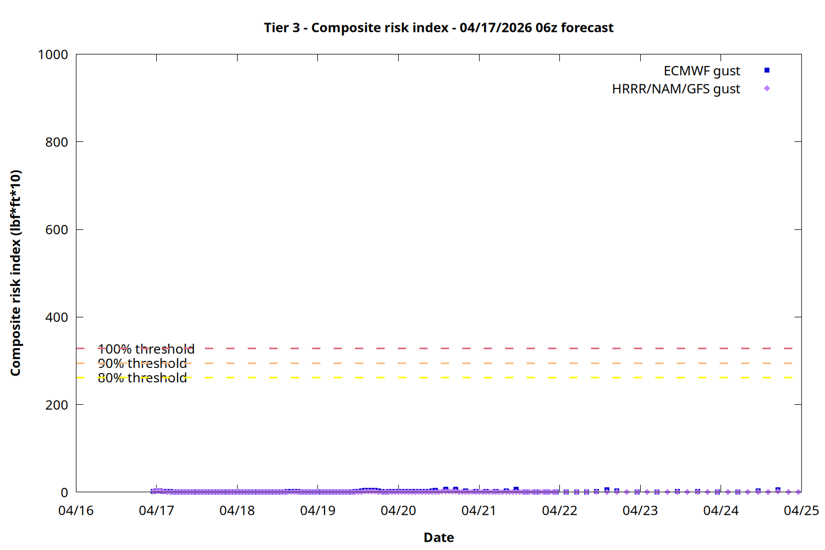The image size is (825, 550).
Task: Click the 80% threshold label
Action: [142, 378]
